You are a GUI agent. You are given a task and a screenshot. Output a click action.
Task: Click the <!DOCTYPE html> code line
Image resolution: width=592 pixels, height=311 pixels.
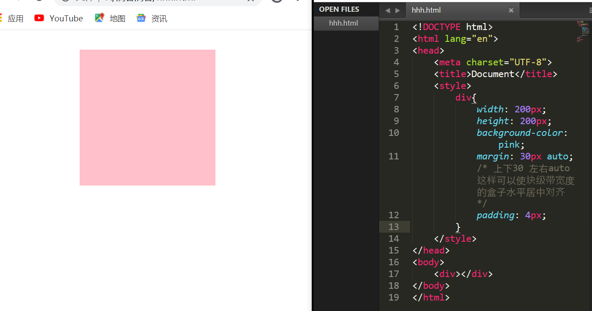[x=453, y=27]
